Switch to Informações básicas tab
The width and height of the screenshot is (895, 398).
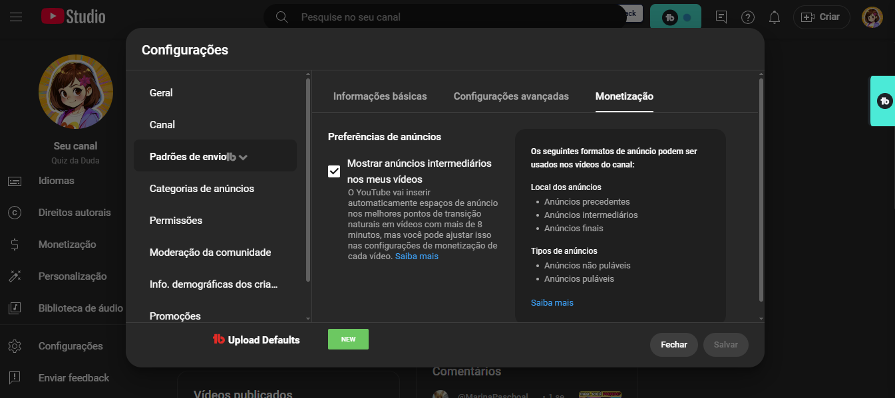coord(380,96)
